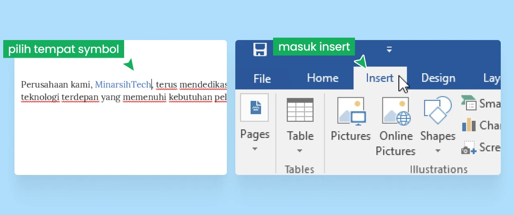Click the Table grid icon
This screenshot has height=215, width=514.
(x=300, y=110)
